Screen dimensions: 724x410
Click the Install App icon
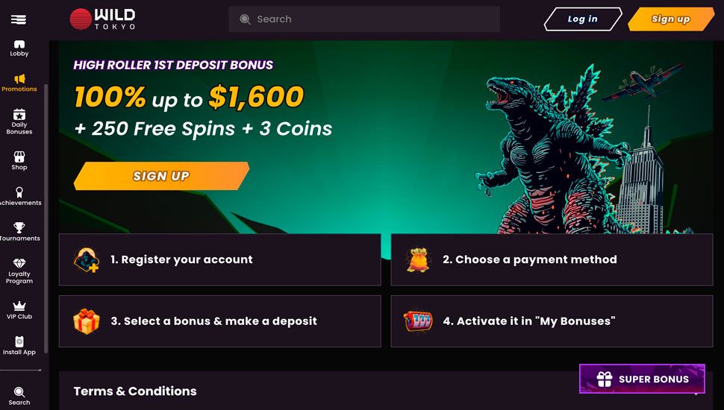pos(19,342)
